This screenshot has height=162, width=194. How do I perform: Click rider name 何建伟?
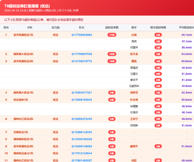(x=134, y=48)
